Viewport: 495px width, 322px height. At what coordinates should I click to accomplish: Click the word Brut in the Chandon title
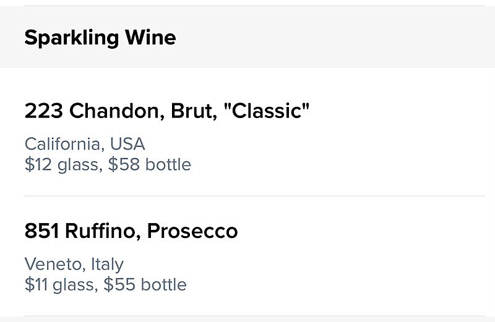194,111
